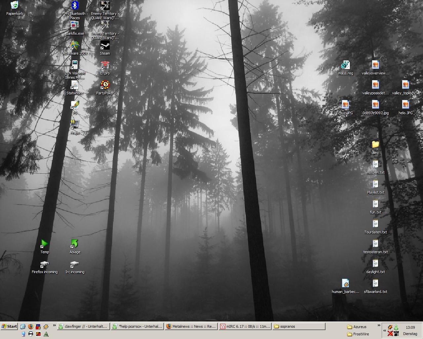
Task: Select the notizen.txt file
Action: point(375,167)
